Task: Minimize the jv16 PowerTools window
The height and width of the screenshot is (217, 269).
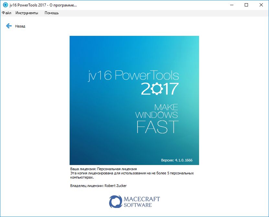Action: click(x=231, y=5)
